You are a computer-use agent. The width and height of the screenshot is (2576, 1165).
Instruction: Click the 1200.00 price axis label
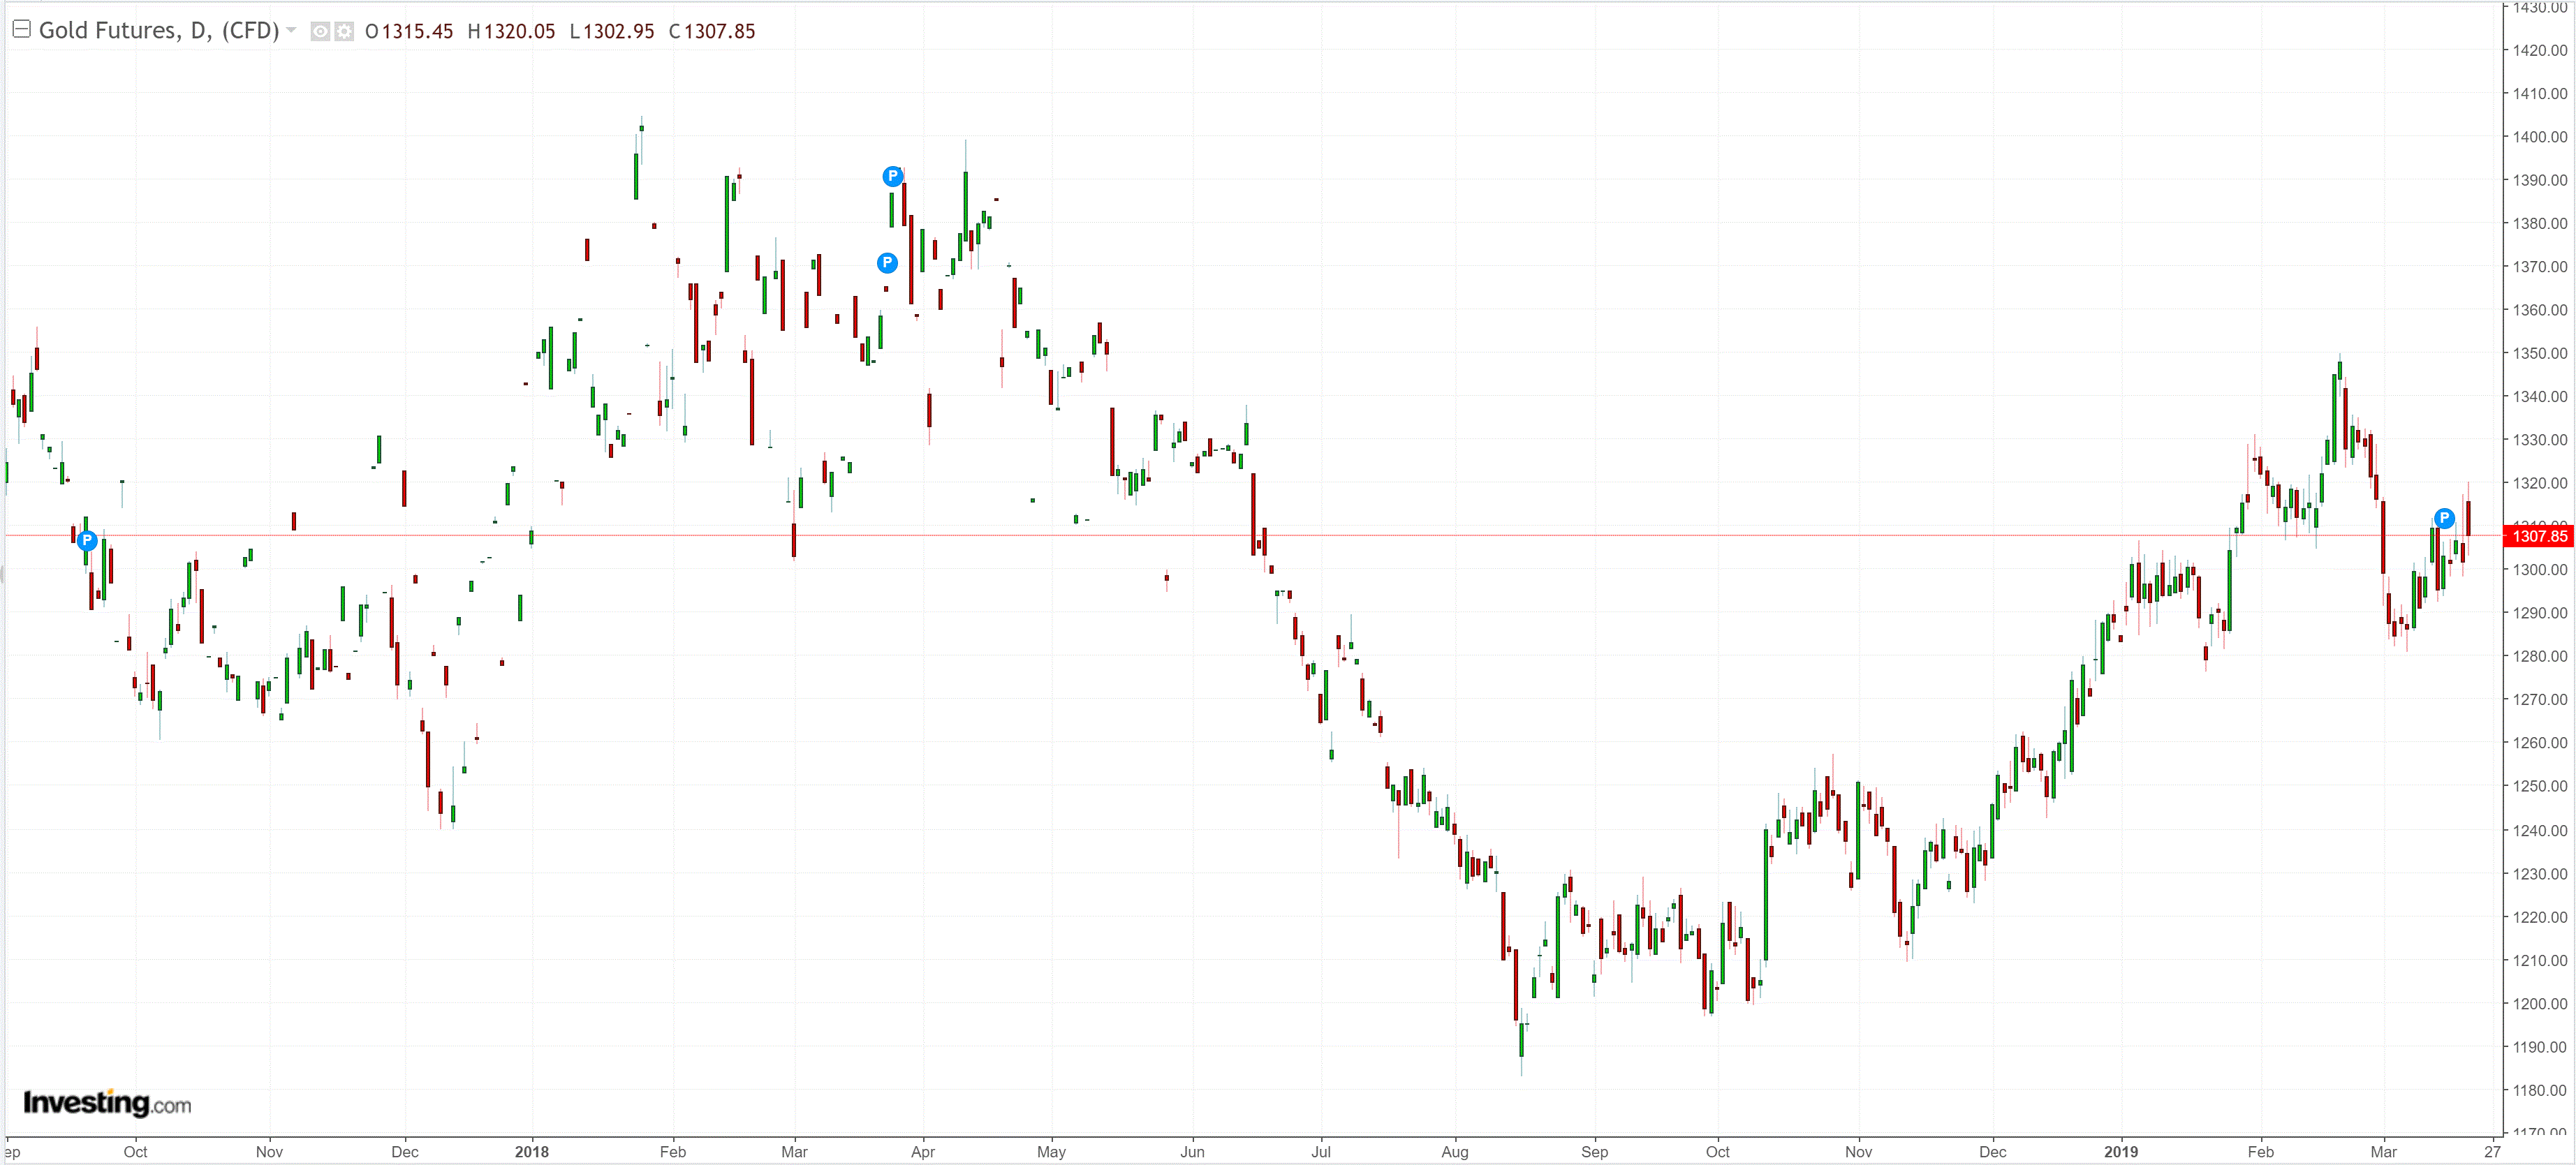[x=2539, y=1003]
